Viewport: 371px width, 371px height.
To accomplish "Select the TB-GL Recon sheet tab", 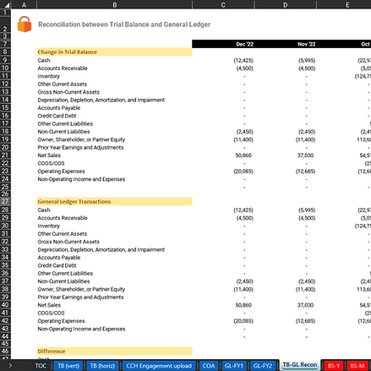I will click(x=300, y=365).
